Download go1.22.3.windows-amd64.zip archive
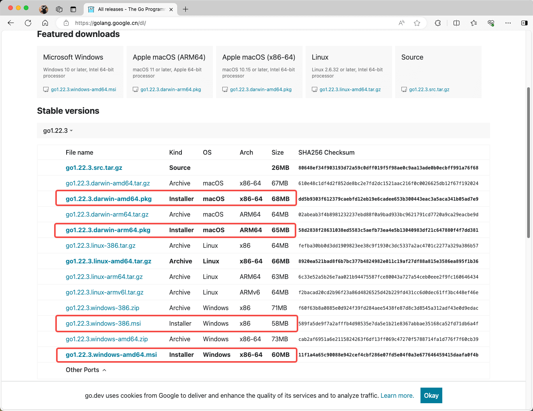 107,339
